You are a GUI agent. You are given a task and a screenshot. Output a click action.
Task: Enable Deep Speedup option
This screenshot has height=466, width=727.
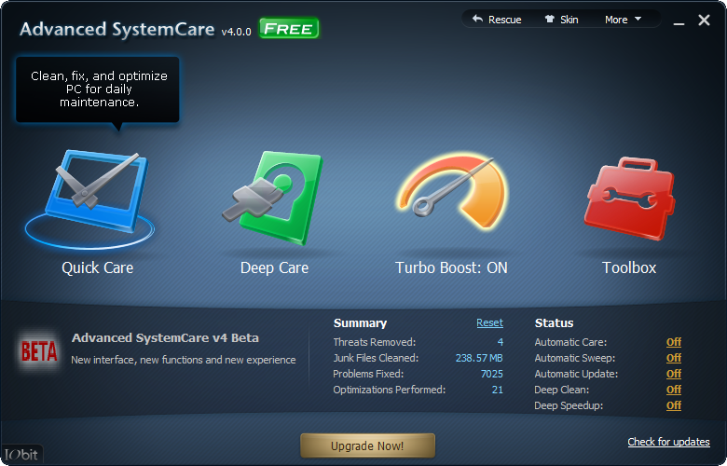[673, 406]
